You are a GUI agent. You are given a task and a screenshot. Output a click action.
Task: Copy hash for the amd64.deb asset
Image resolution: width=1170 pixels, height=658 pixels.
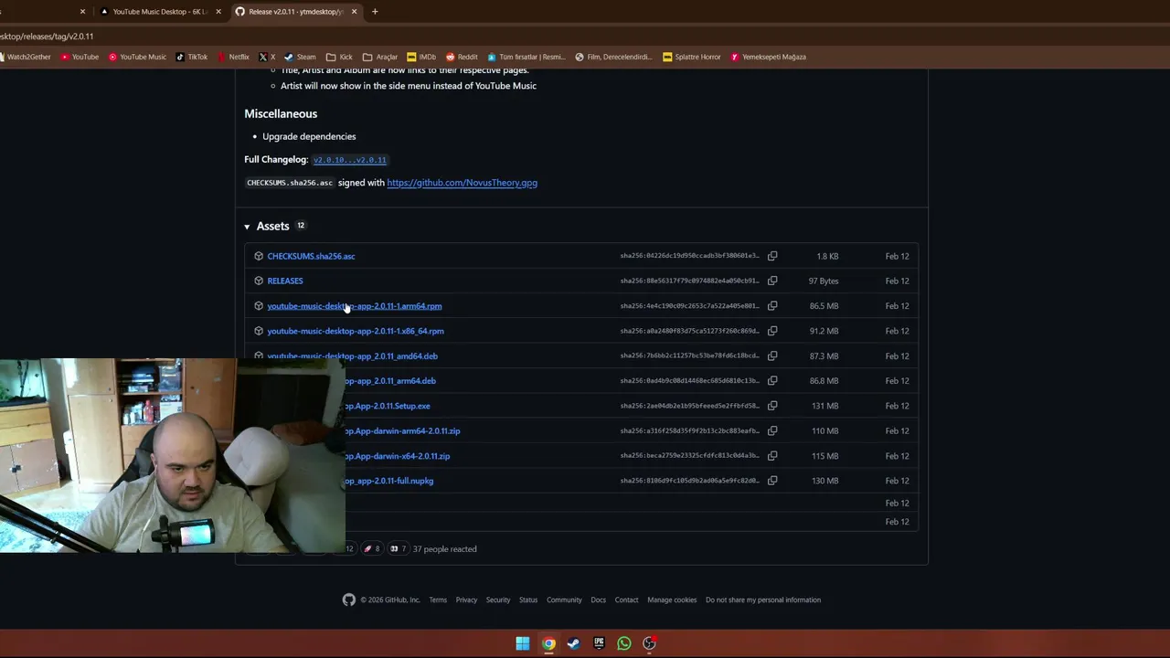(772, 356)
